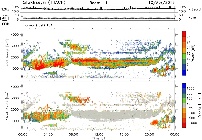Click the '1000' velocity colorbar tick
The height and width of the screenshot is (140, 202).
click(x=191, y=88)
